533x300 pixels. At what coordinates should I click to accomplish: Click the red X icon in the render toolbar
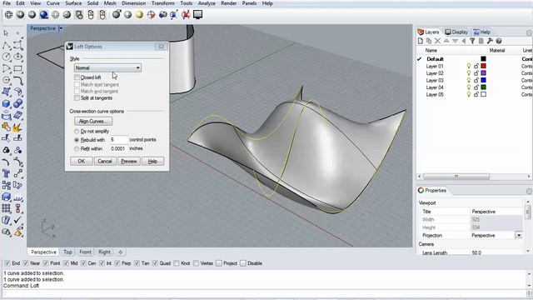(x=186, y=15)
